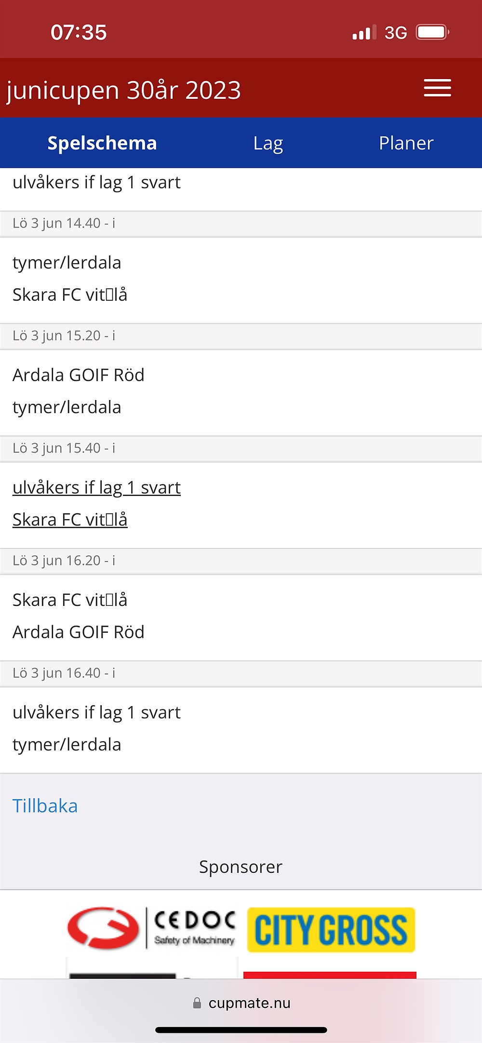482x1043 pixels.
Task: Open Ardala GOIF Röd in 16.20 match
Action: (x=79, y=632)
